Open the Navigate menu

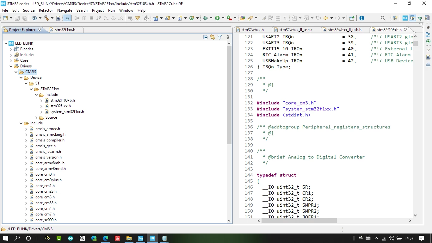[x=65, y=10]
